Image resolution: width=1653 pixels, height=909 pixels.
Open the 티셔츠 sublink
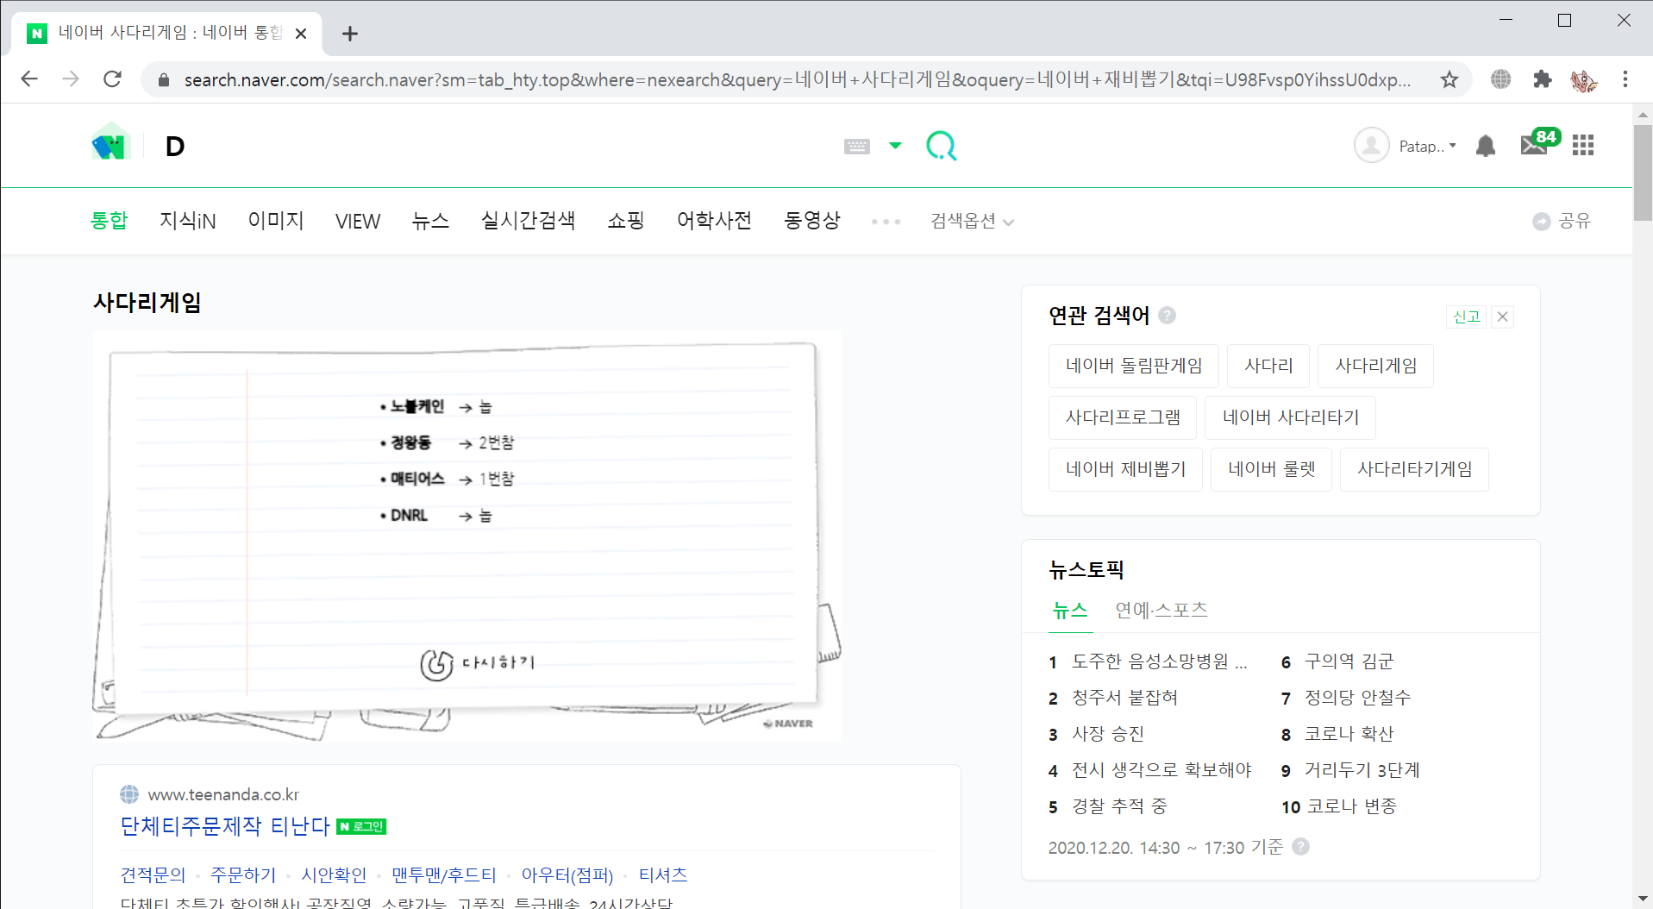tap(662, 875)
